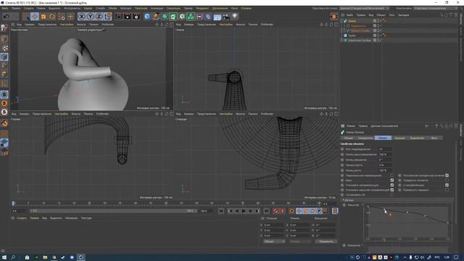464x261 pixels.
Task: Open Настройки menu in top viewport
Action: pyautogui.click(x=225, y=25)
